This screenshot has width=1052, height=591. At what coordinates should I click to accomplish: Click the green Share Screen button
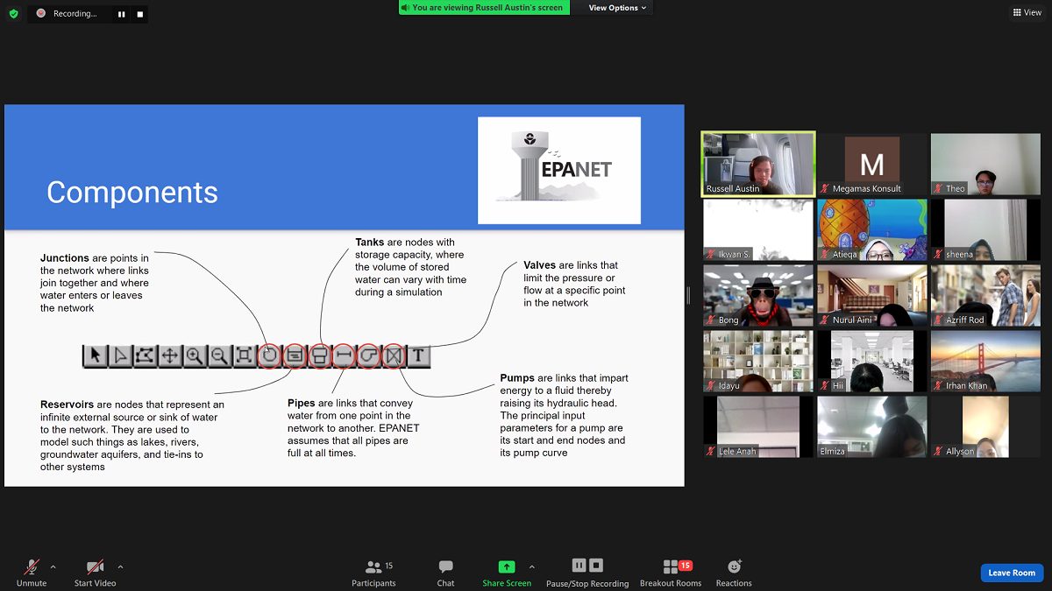coord(507,573)
